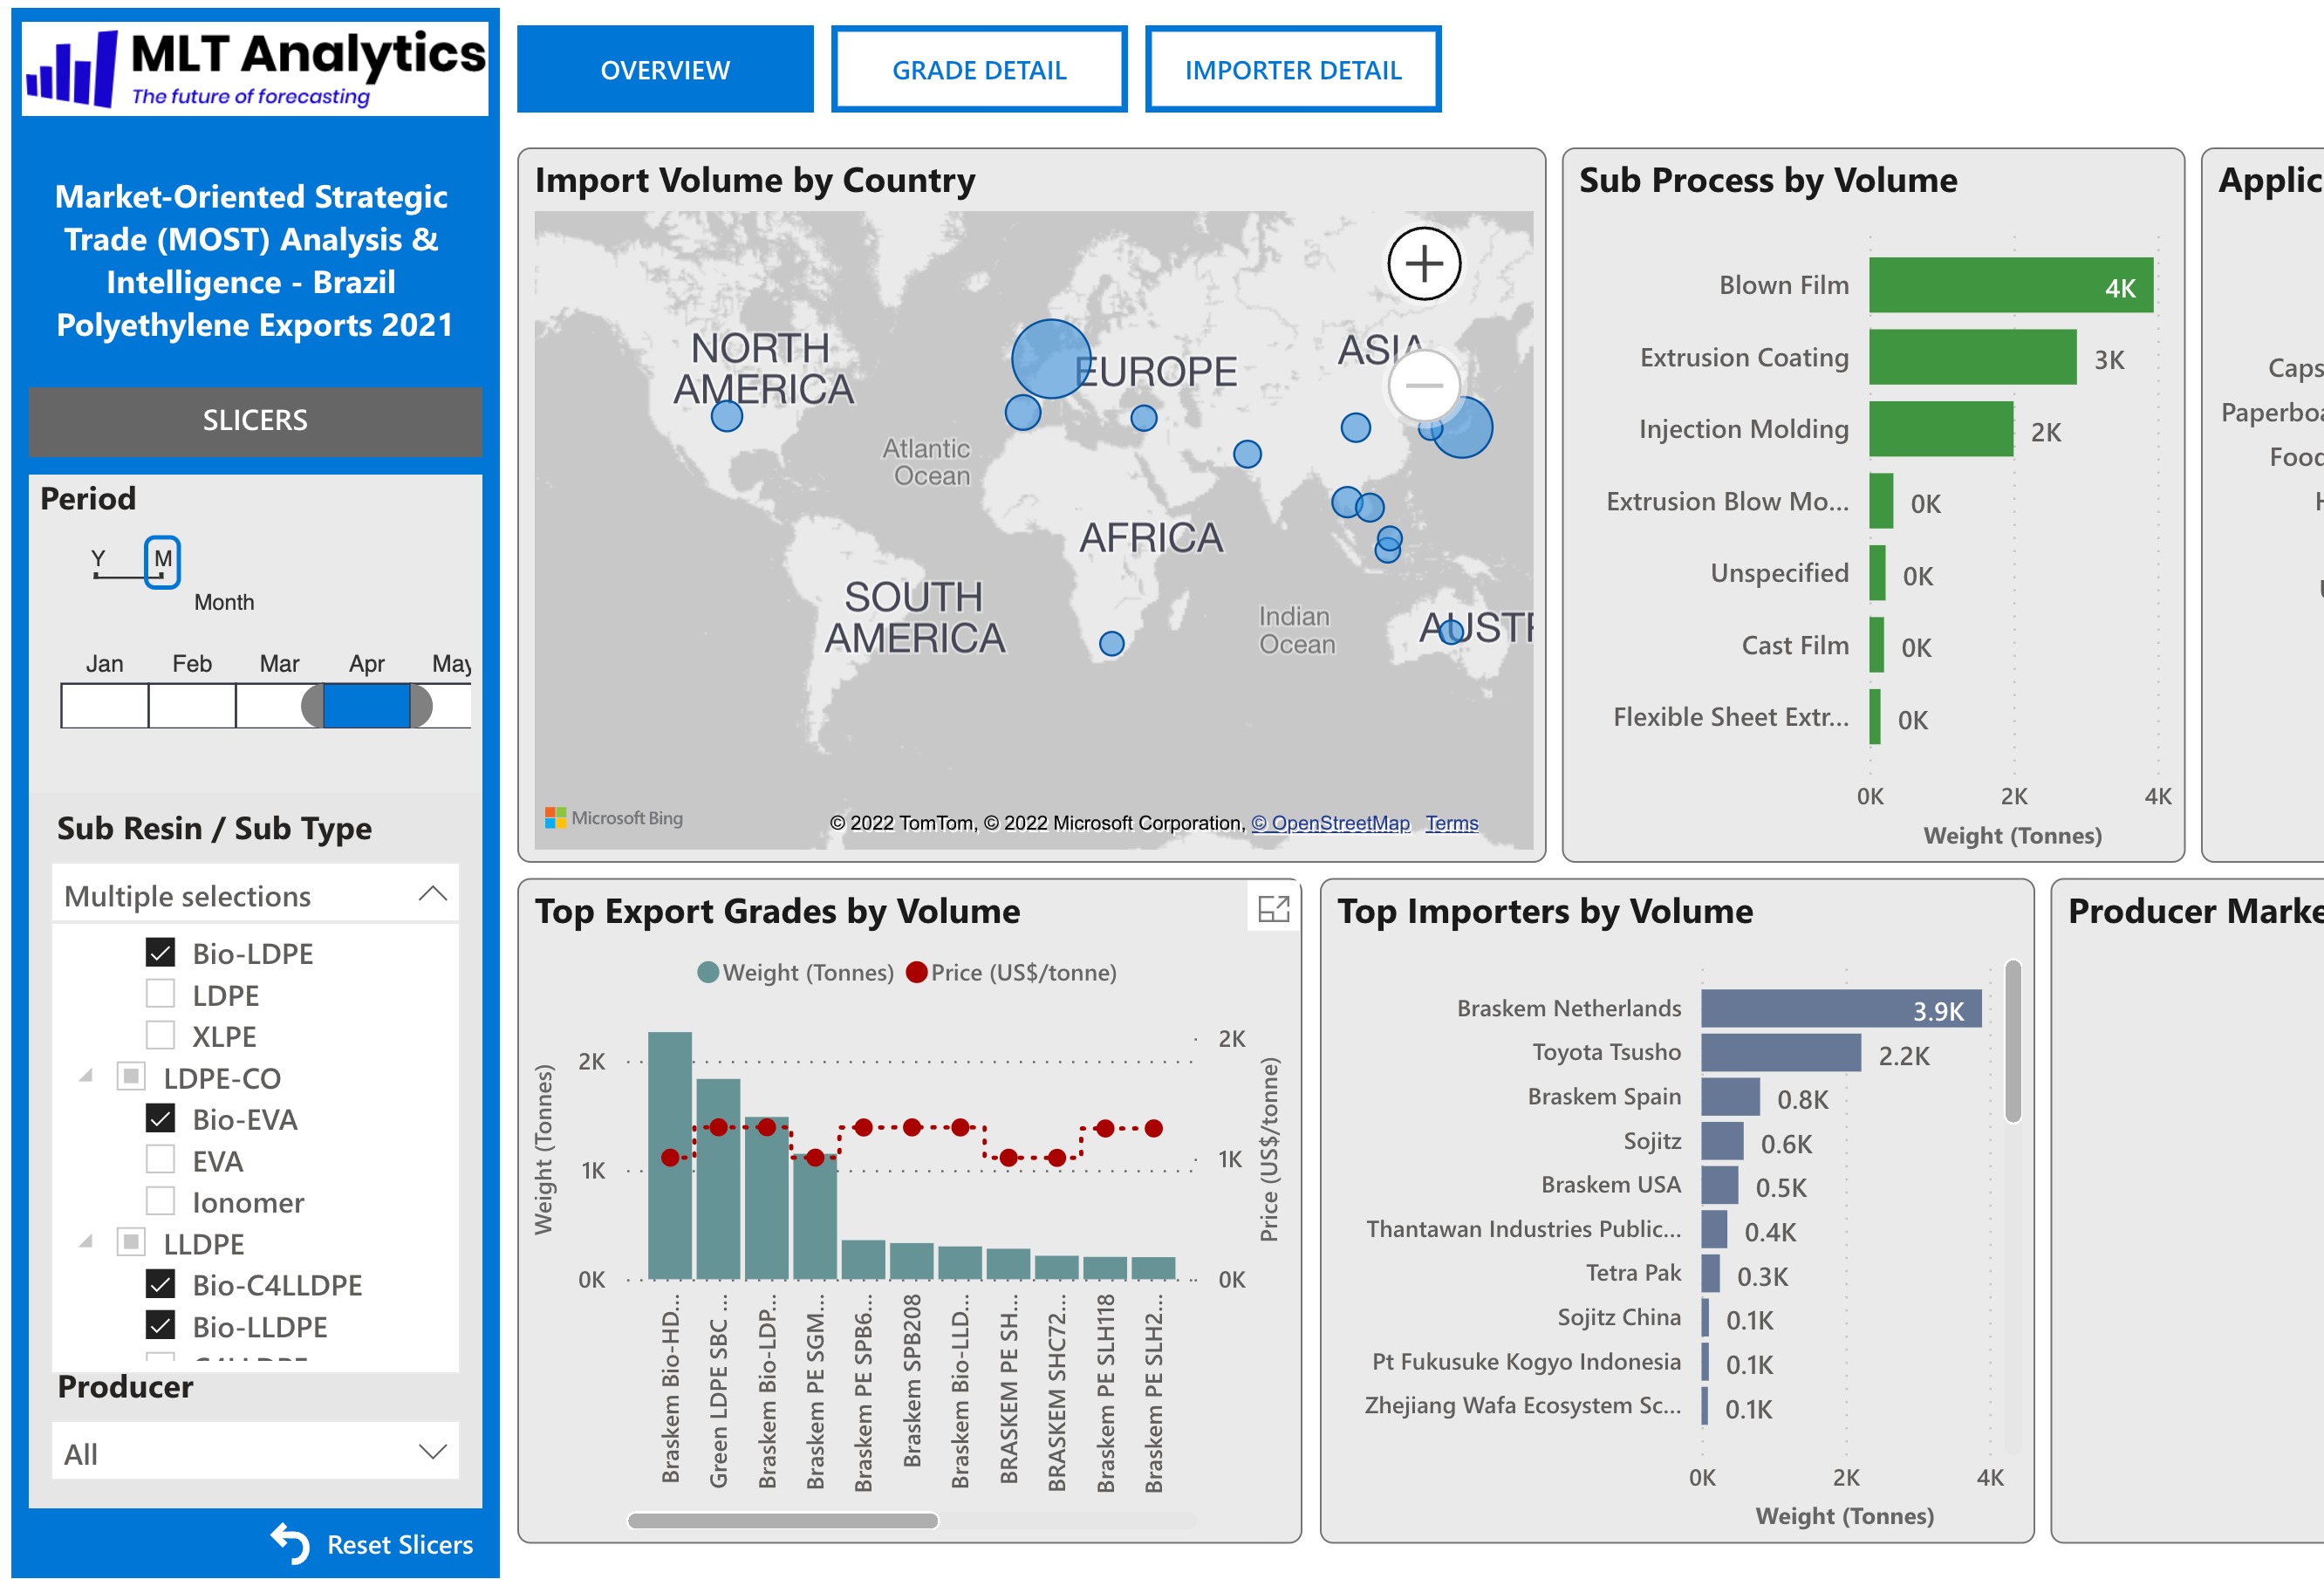Click the Pt Fukusuke Kogyo Indonesia label
This screenshot has width=2324, height=1579.
click(x=1526, y=1361)
